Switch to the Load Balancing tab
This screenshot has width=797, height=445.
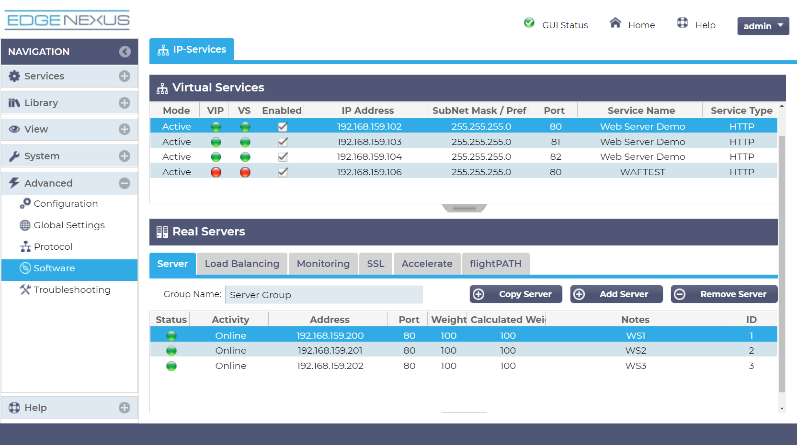pyautogui.click(x=242, y=264)
